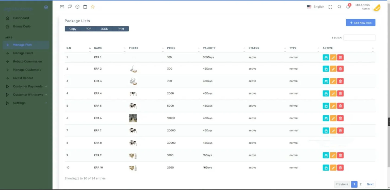The width and height of the screenshot is (390, 190).
Task: Expand the Settings sidebar menu
Action: (x=19, y=103)
